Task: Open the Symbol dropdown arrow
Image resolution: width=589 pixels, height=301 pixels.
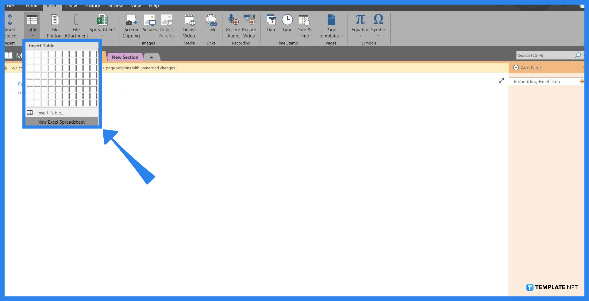Action: pos(379,35)
